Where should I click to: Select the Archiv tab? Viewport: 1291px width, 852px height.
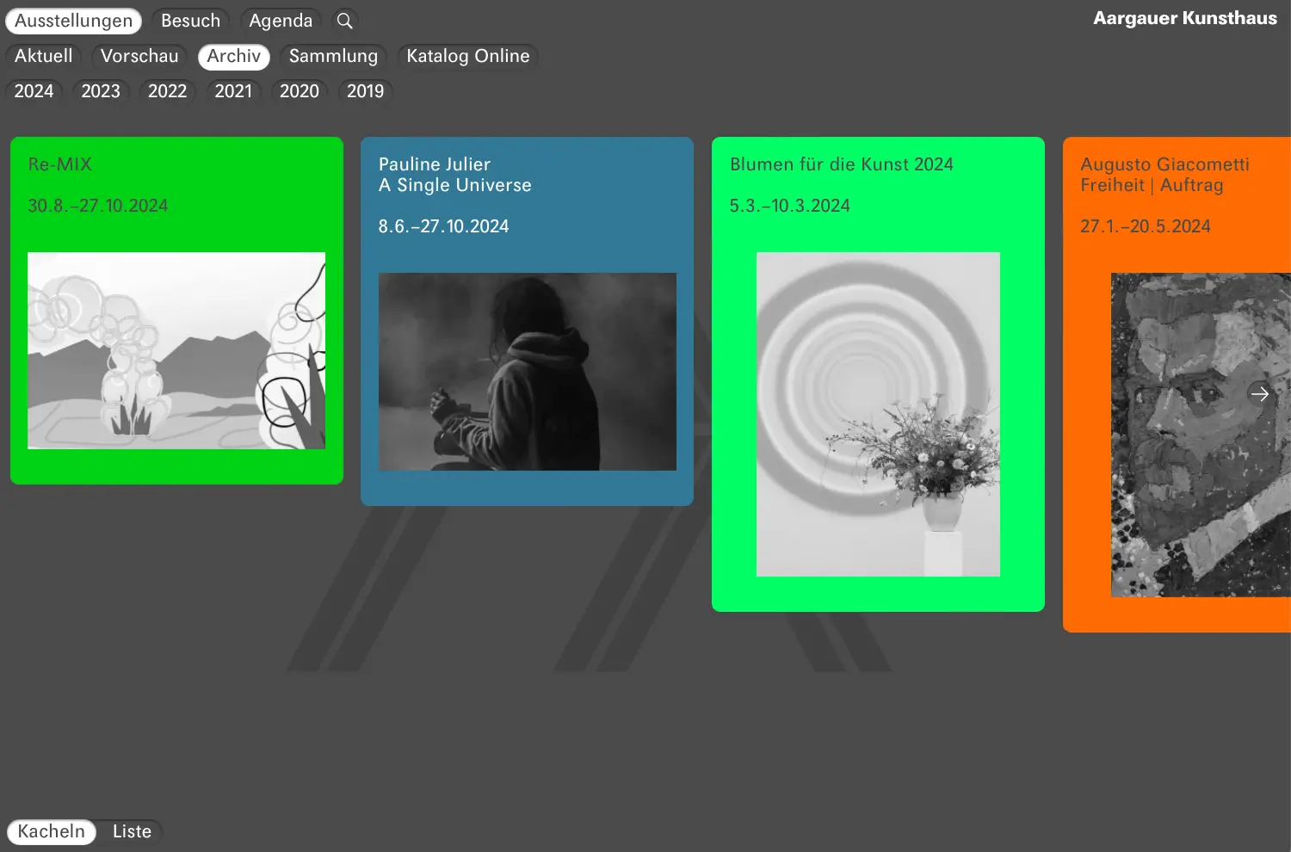tap(234, 56)
